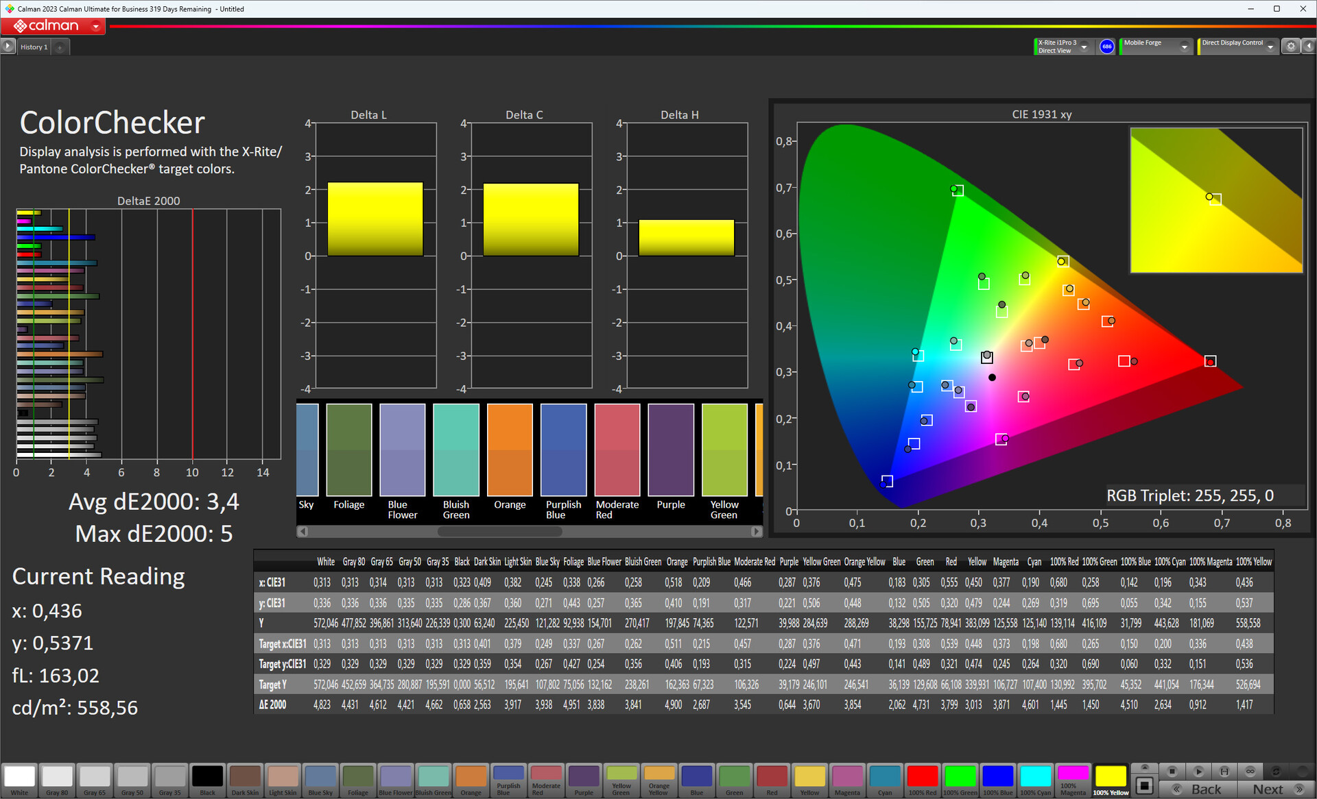
Task: Select the 100% Green patch swatch
Action: tap(960, 780)
